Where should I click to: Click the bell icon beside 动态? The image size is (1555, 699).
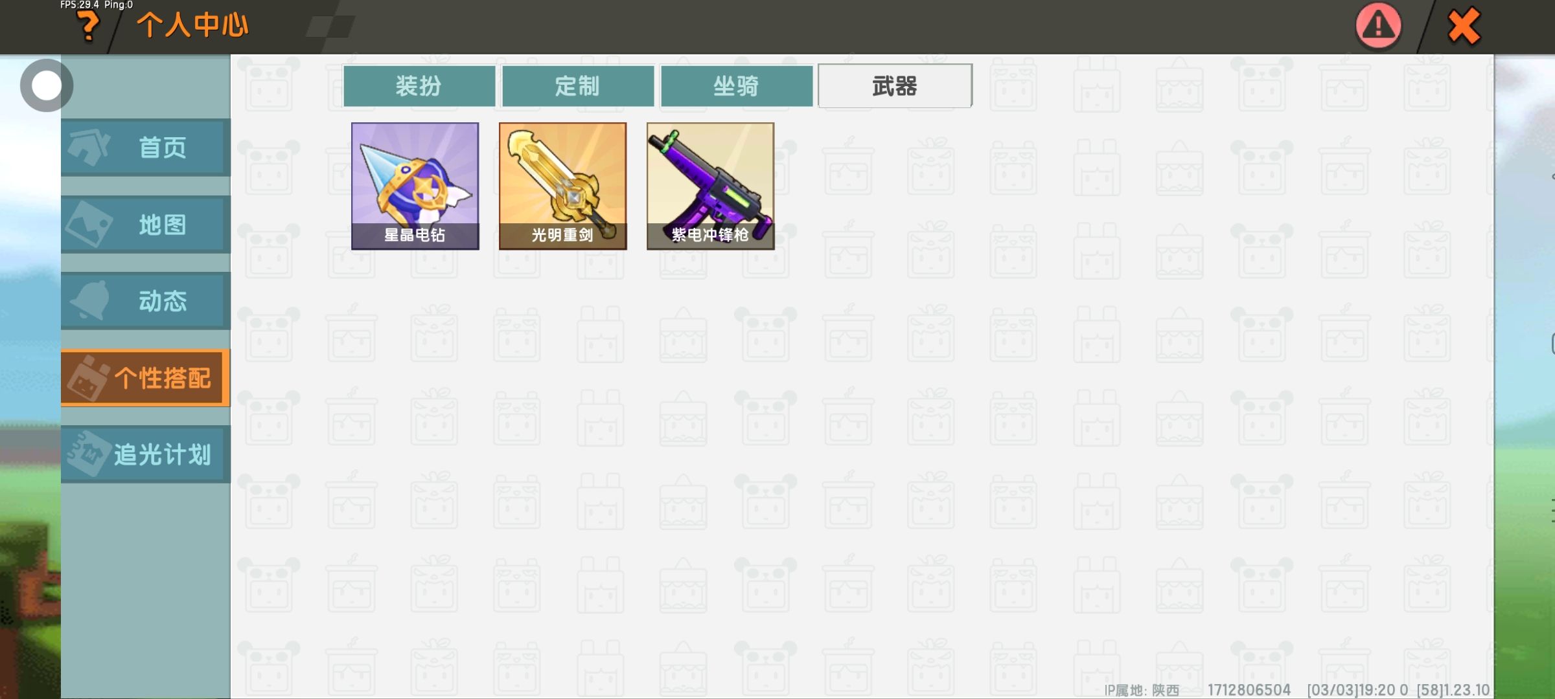(89, 300)
